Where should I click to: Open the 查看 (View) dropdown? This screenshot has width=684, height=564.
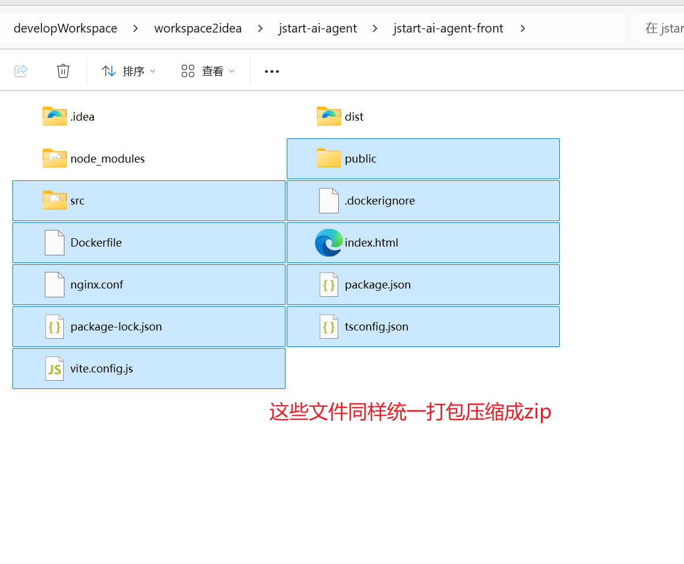[x=207, y=70]
